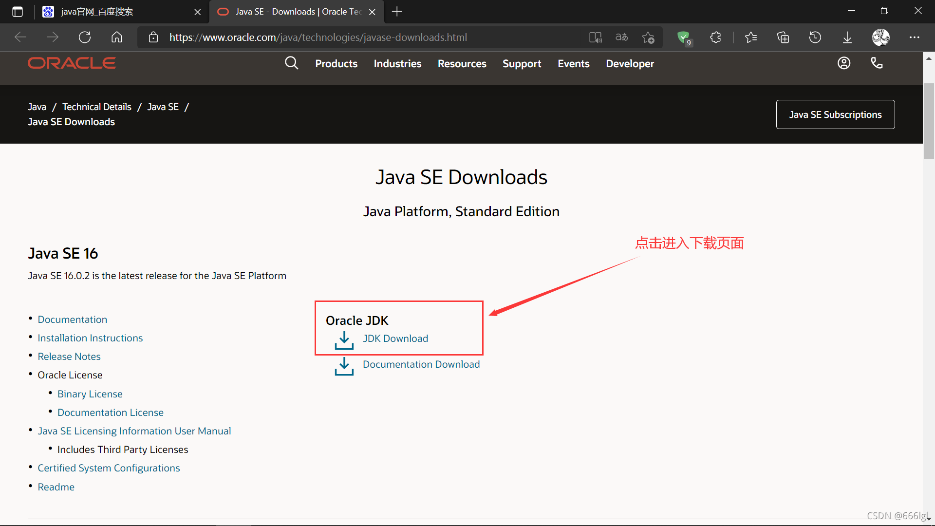Add this page to favorites
Viewport: 935px width, 526px height.
tap(648, 38)
